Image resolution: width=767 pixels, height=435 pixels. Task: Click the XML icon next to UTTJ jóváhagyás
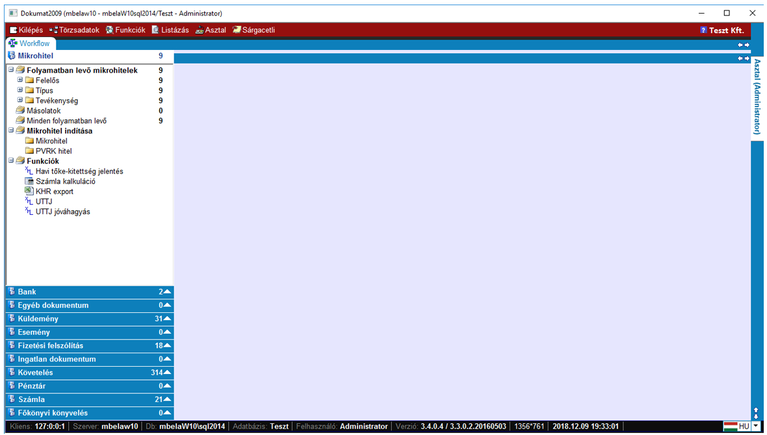[x=29, y=212]
